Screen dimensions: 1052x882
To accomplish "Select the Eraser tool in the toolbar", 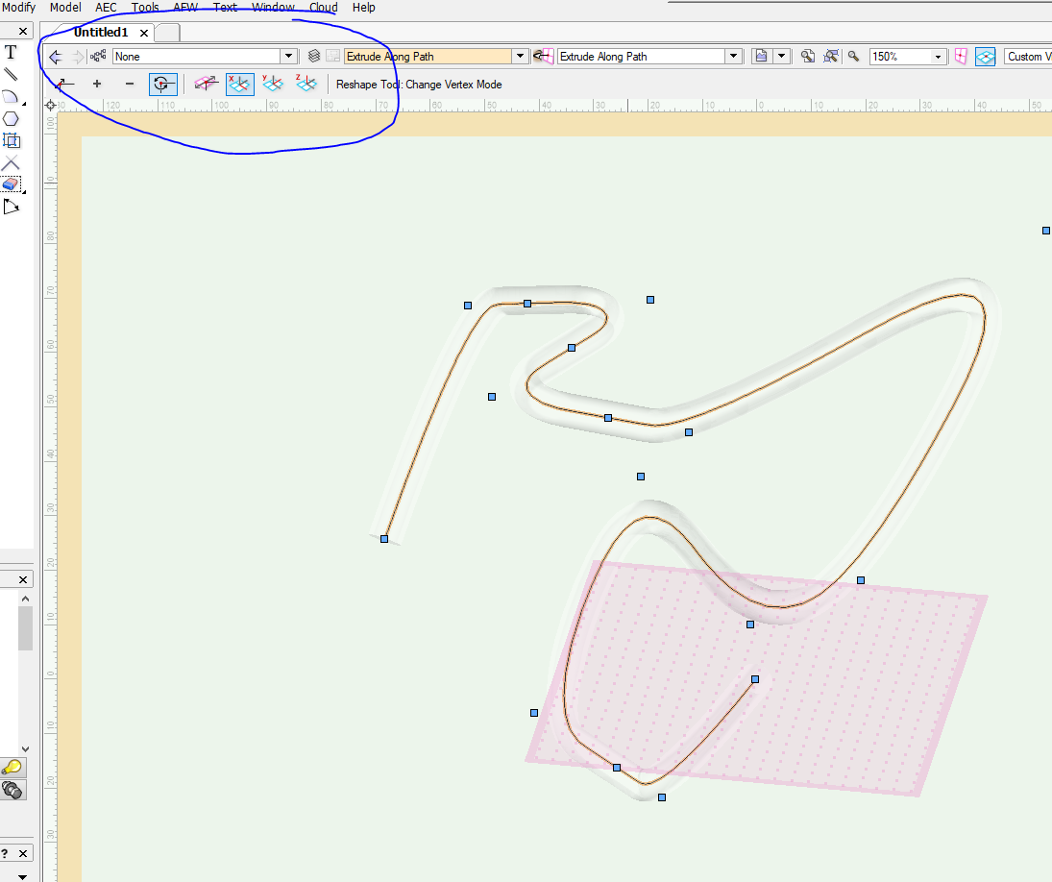I will tap(12, 184).
